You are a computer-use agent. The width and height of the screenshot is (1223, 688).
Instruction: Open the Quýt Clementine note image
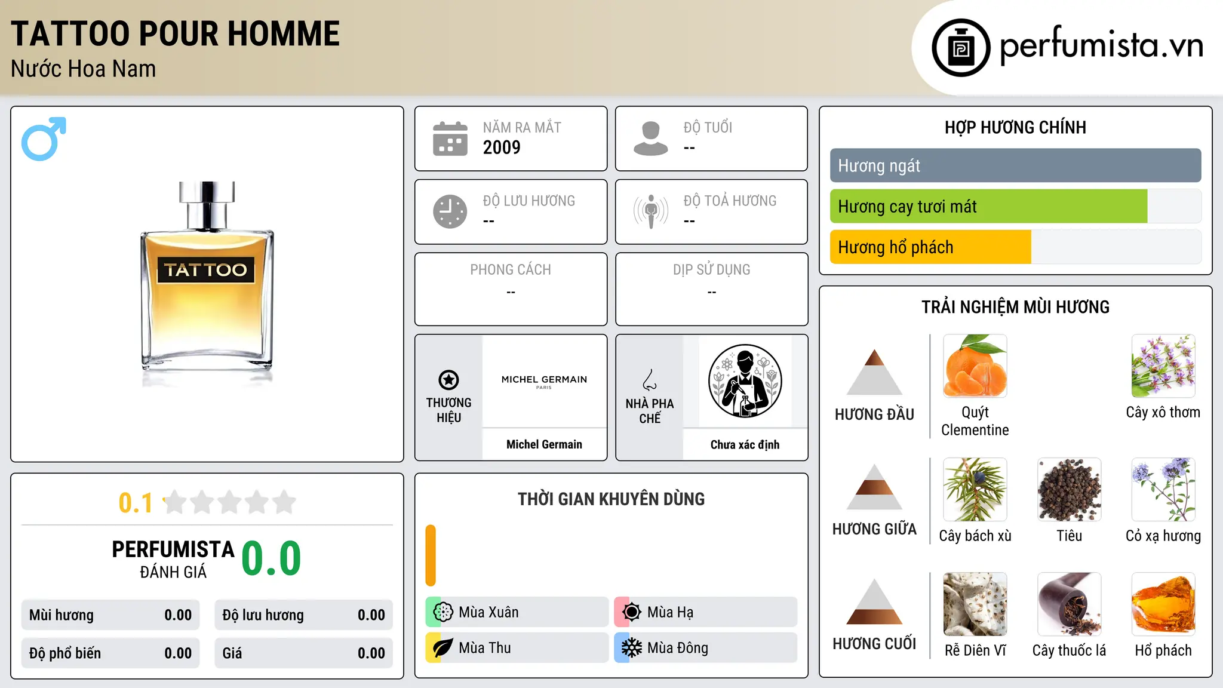point(975,366)
